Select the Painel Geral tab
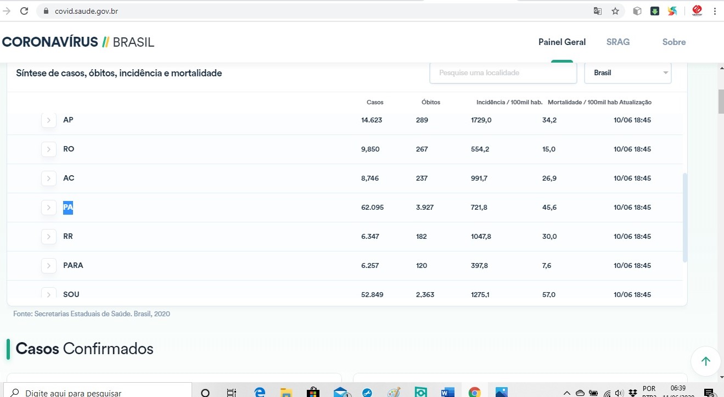 (x=562, y=42)
